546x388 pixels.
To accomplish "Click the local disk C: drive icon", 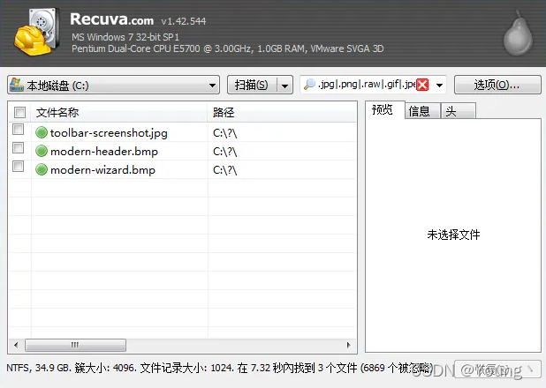I will click(x=17, y=85).
